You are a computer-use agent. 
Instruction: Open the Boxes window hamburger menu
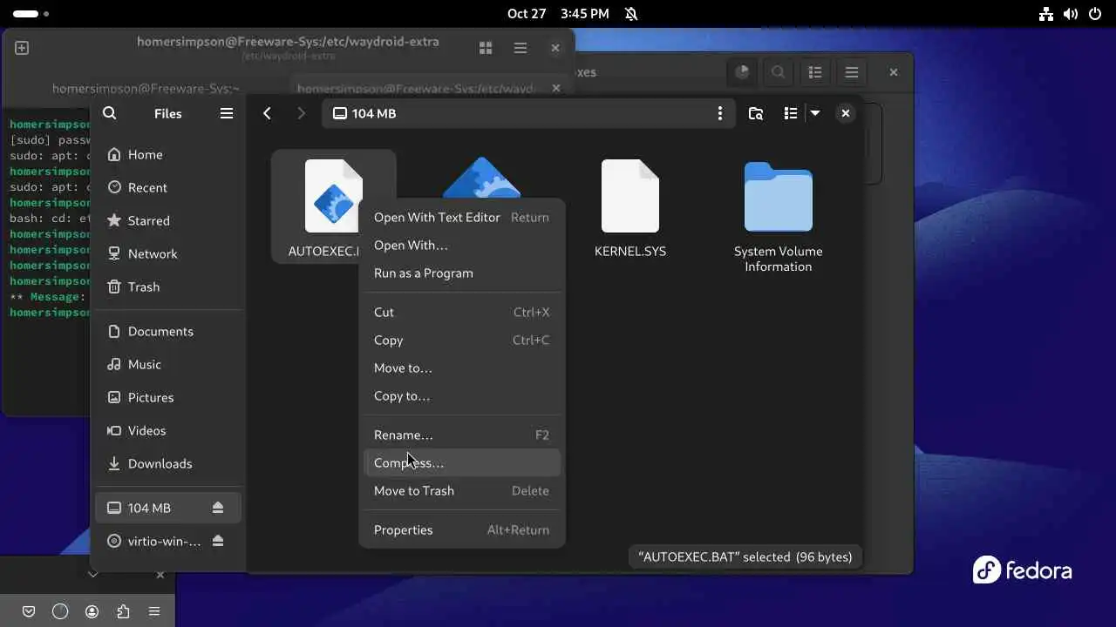point(852,72)
